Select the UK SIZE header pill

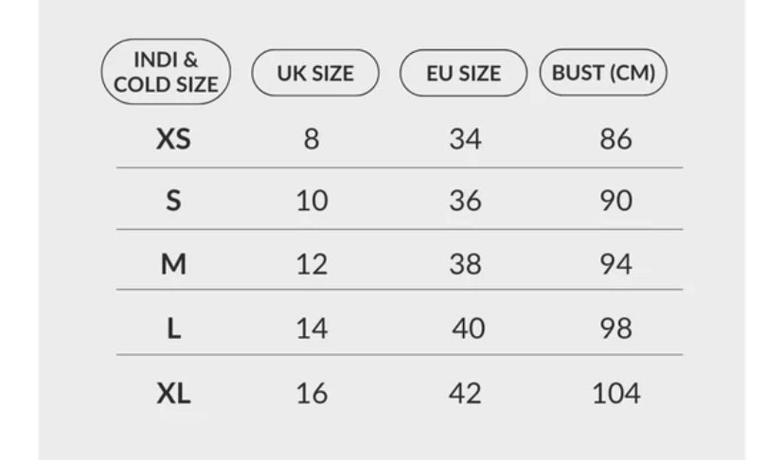tap(315, 73)
